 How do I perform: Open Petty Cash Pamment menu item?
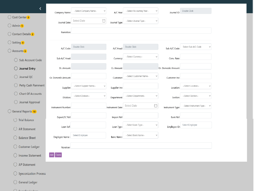32,85
